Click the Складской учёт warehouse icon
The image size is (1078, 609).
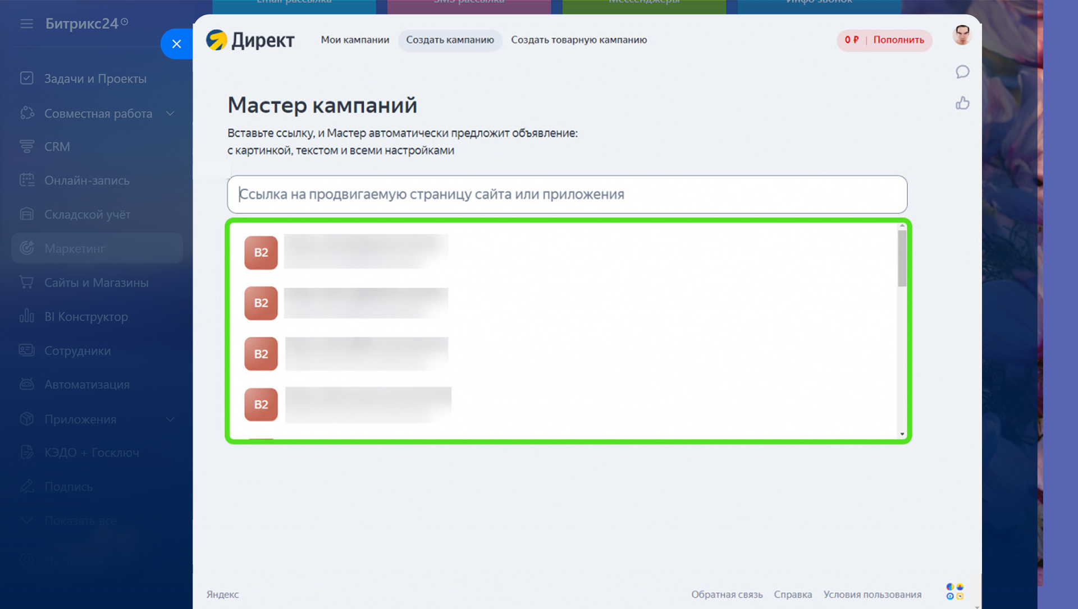tap(26, 214)
